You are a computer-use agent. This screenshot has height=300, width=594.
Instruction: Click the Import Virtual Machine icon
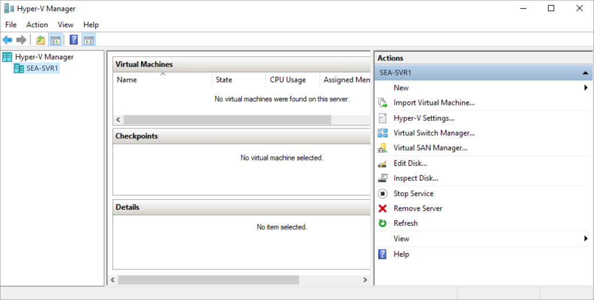[383, 103]
